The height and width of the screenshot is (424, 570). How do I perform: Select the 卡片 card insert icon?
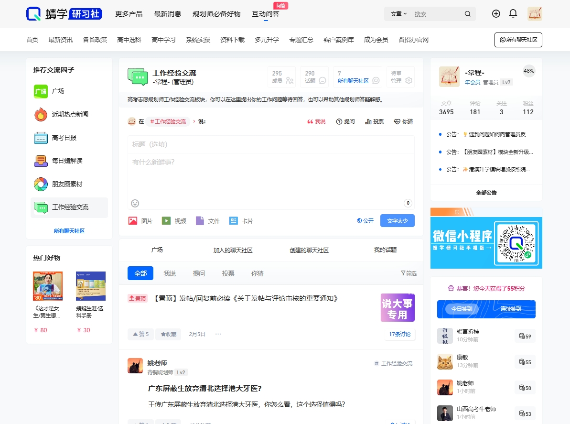(x=233, y=220)
